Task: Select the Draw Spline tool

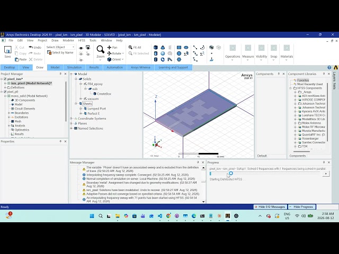Action: pyautogui.click(x=195, y=53)
